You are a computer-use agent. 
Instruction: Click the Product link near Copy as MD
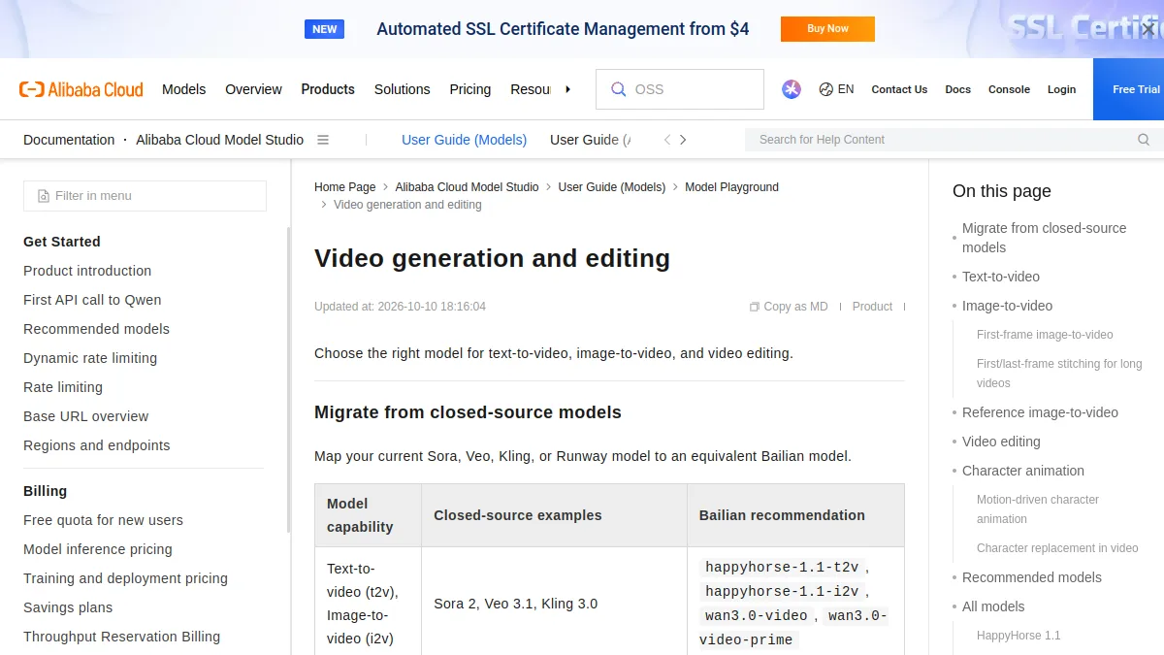pos(872,307)
